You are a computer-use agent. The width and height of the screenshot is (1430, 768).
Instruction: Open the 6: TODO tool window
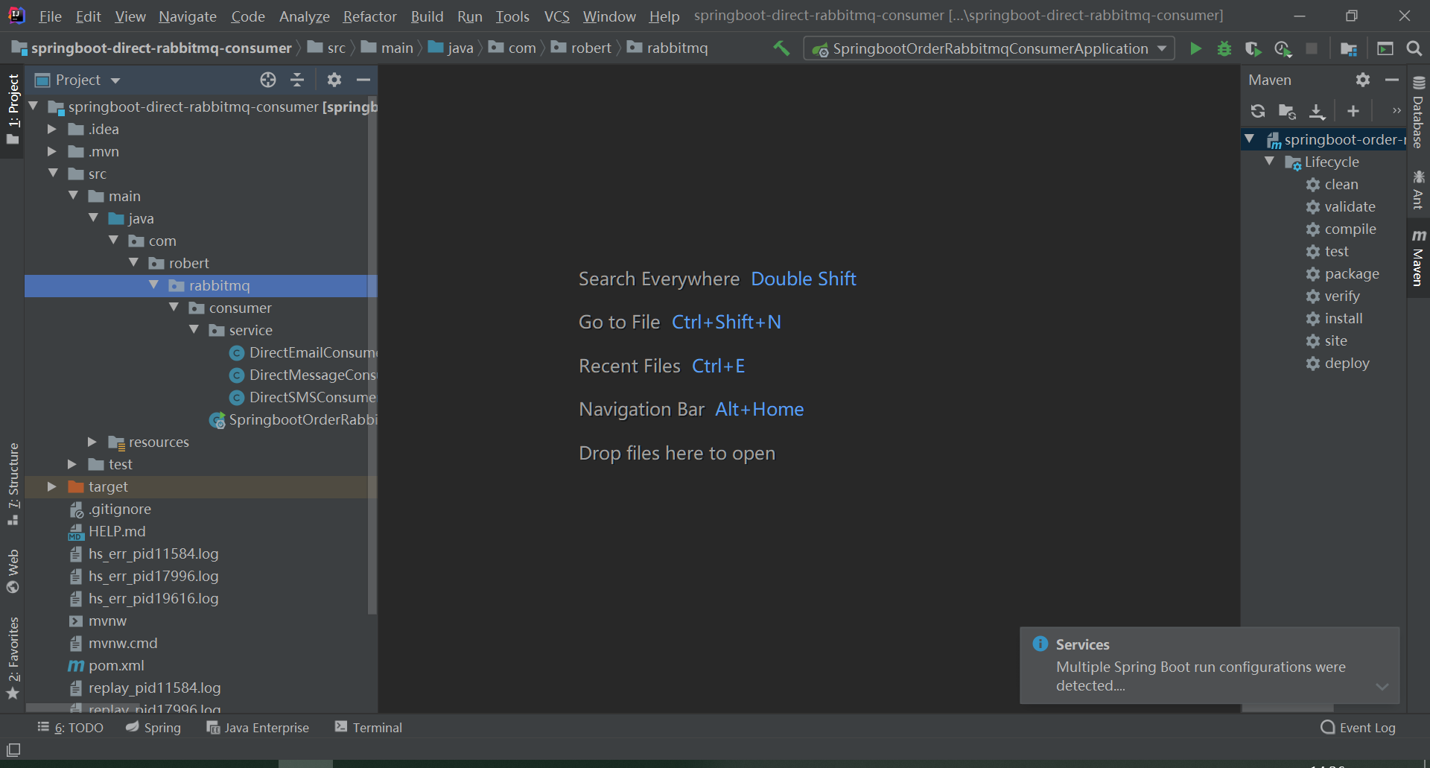[x=70, y=728]
